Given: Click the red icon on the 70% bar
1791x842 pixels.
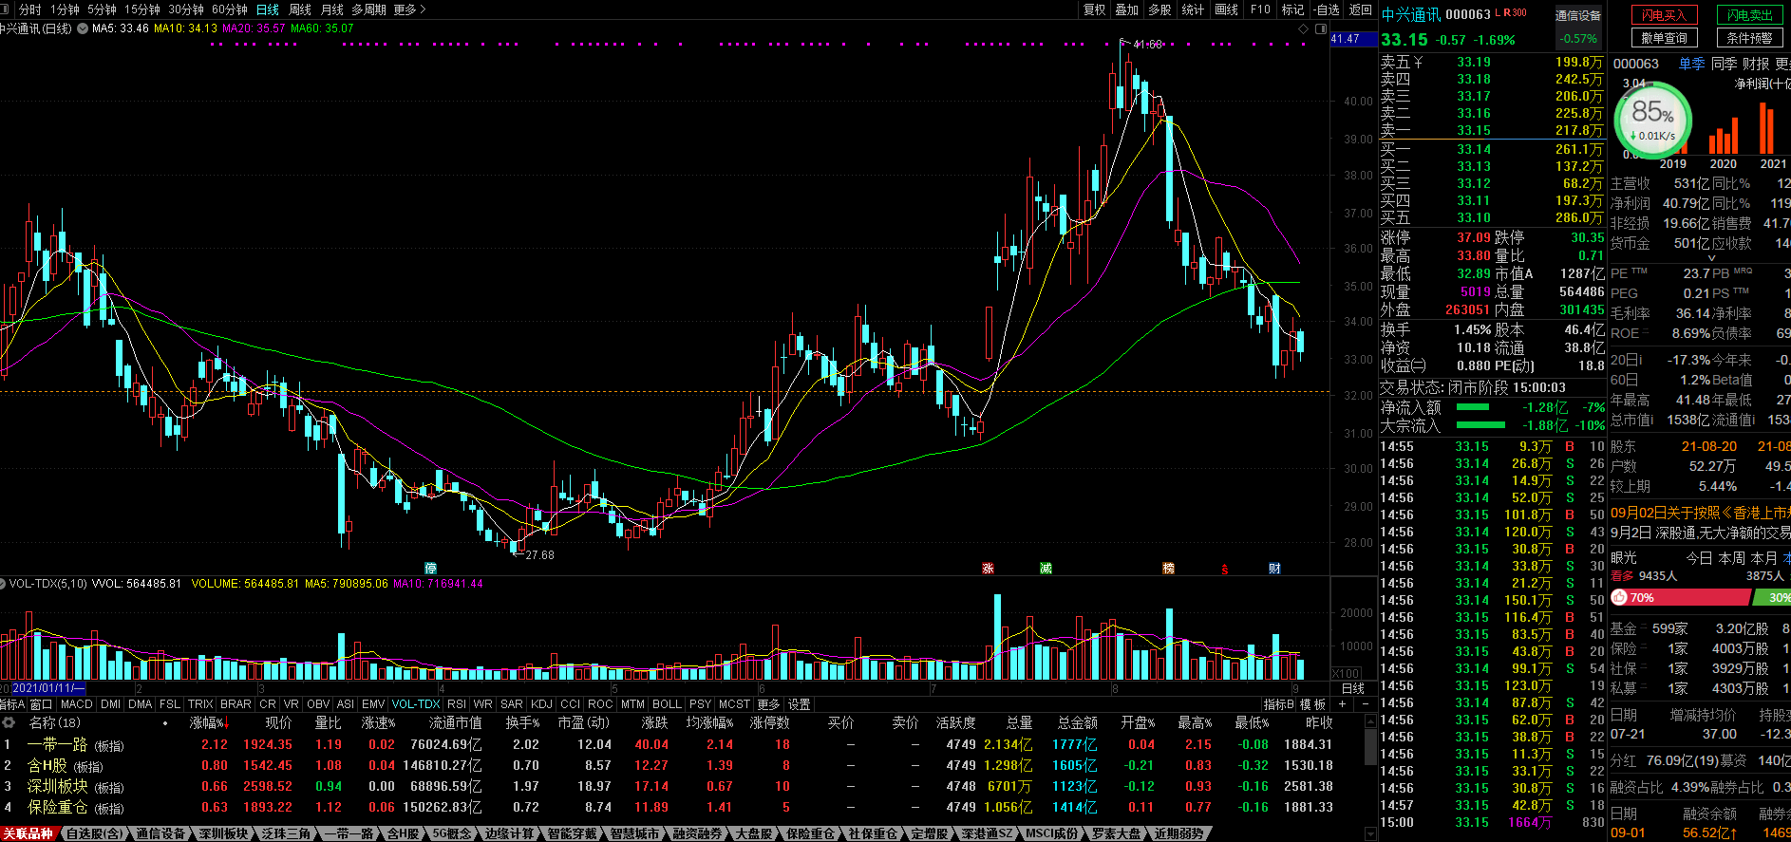Looking at the screenshot, I should [x=1619, y=597].
